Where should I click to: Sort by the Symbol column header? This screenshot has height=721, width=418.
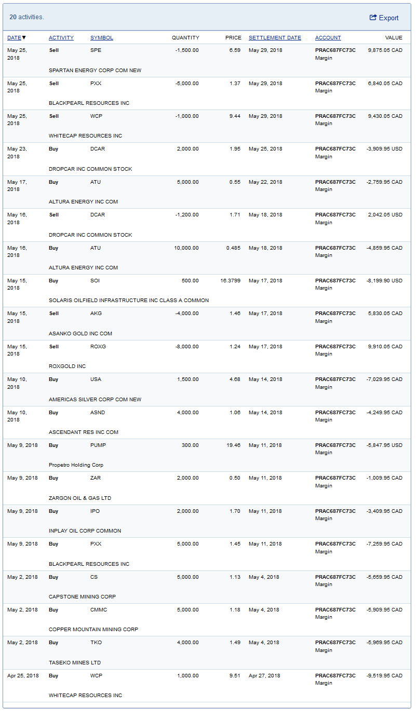point(102,38)
